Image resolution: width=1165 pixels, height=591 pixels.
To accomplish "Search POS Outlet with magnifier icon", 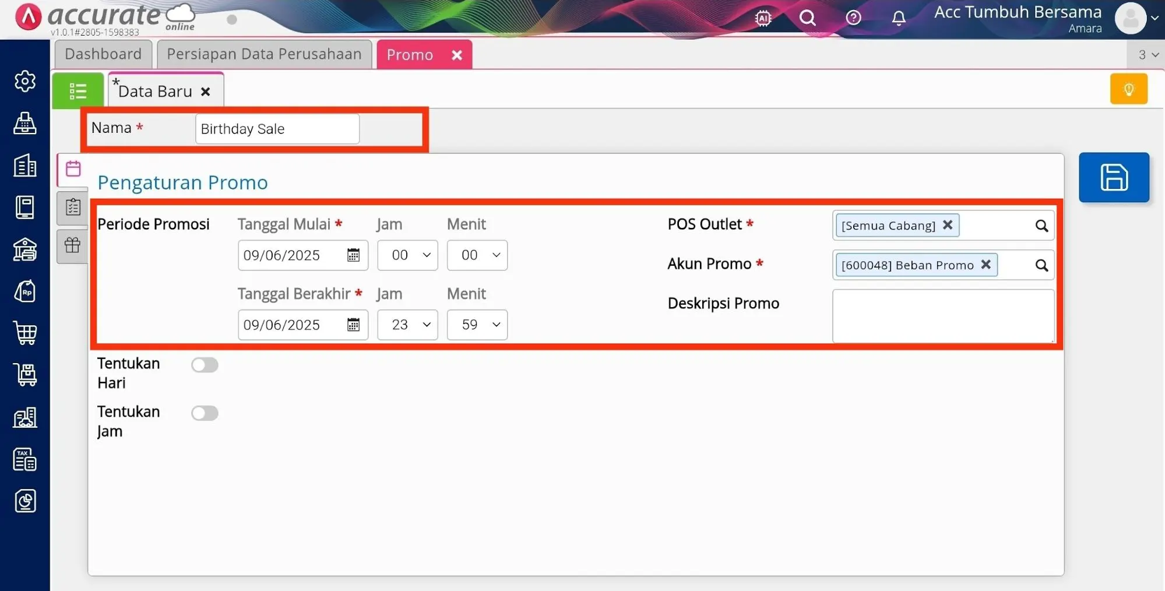I will pos(1041,226).
